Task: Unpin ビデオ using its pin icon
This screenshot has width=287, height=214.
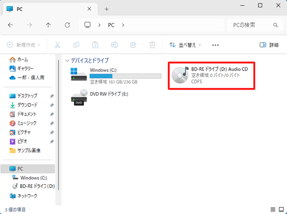Action: tap(52, 142)
